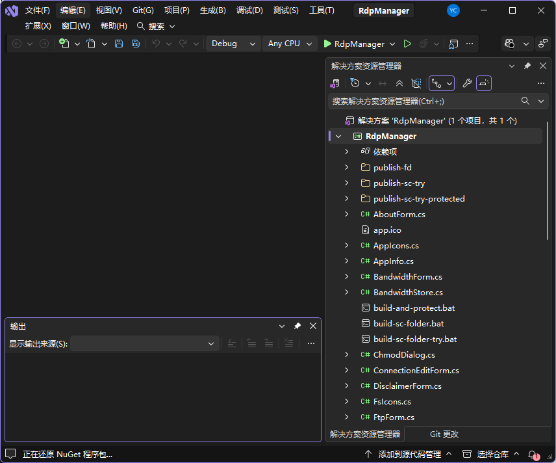Open the RdpManager startup target dropdown arrow
This screenshot has height=463, width=556.
click(392, 44)
